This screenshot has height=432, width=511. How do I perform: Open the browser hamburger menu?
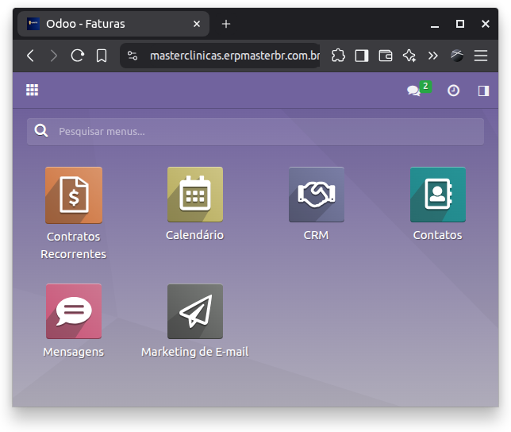pyautogui.click(x=480, y=56)
